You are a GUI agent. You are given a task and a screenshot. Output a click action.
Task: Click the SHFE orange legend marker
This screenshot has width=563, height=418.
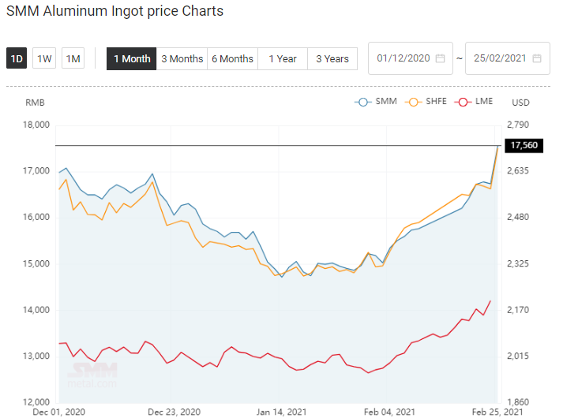tap(413, 103)
